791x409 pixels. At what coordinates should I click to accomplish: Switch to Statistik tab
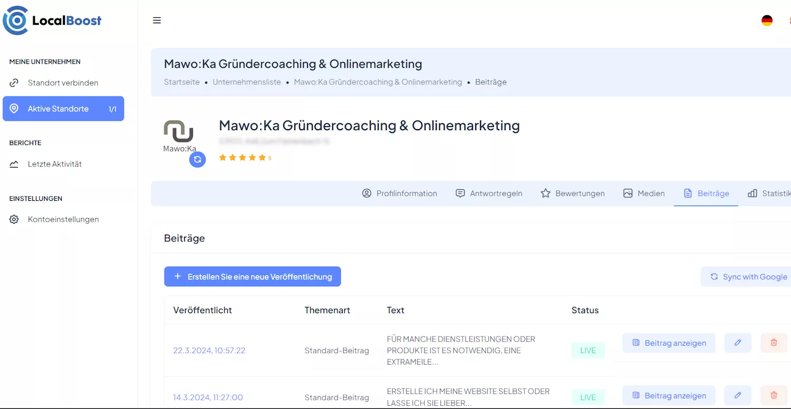click(x=769, y=193)
